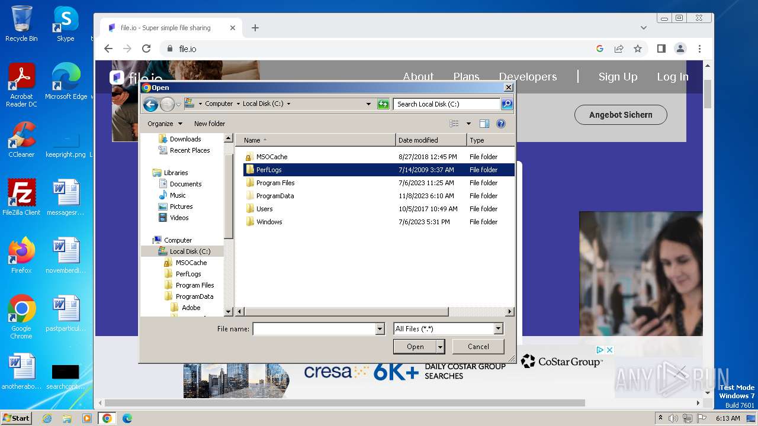Close the ad with X icon
758x426 pixels.
pos(609,350)
